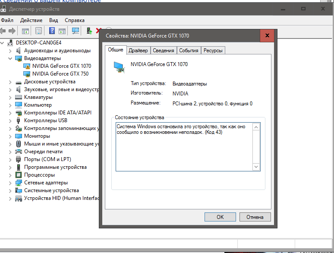334x253 pixels.
Task: Click the Update driver toolbar icon
Action: click(x=89, y=31)
